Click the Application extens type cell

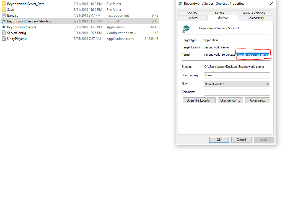(120, 39)
